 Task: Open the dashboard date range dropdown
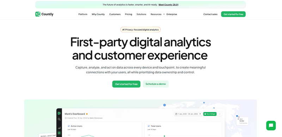[x=188, y=114]
